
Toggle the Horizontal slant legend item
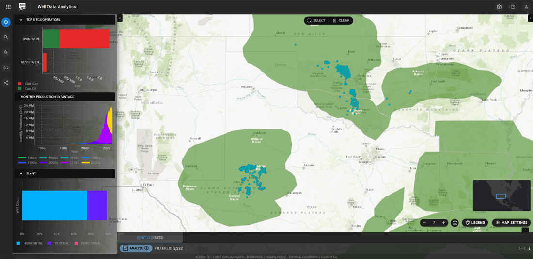30,243
